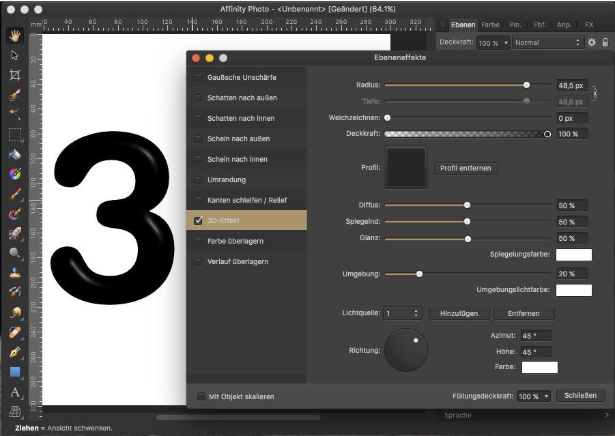Select the Erase Brush tool

tap(15, 233)
